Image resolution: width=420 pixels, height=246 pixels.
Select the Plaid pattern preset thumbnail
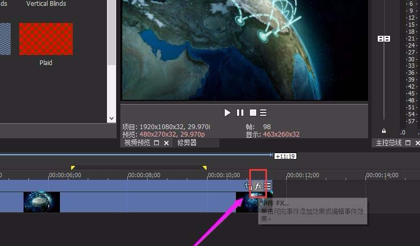pos(46,39)
